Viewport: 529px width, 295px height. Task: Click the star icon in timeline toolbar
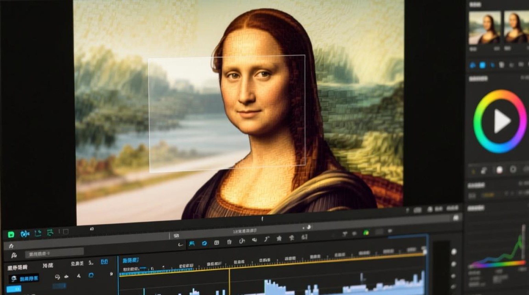pos(279,238)
